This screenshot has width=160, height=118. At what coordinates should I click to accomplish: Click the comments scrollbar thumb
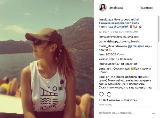(158, 29)
